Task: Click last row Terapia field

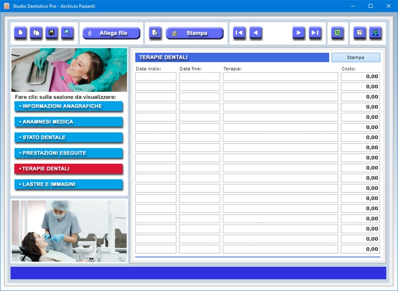Action: pyautogui.click(x=281, y=249)
